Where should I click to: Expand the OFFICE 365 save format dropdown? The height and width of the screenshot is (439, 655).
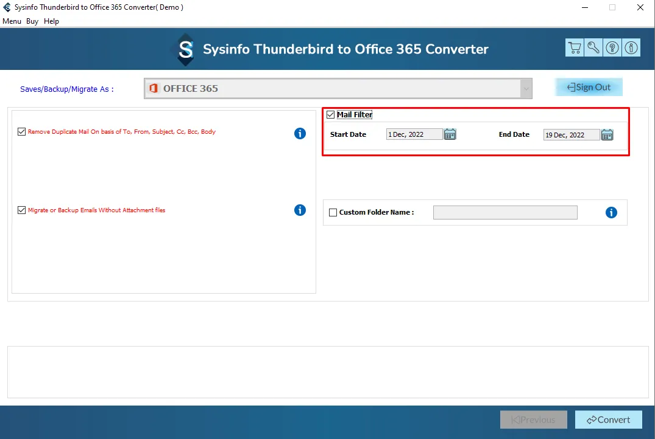tap(526, 88)
